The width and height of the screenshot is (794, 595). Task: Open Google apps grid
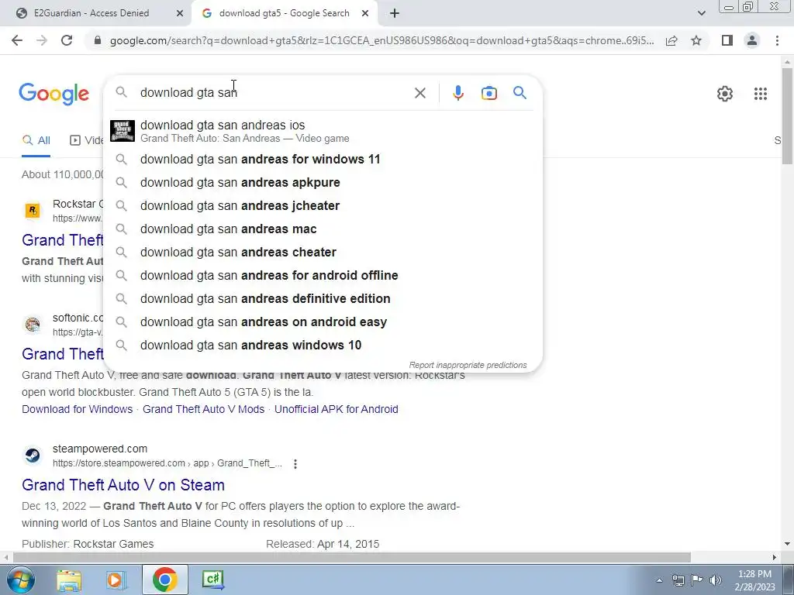point(760,94)
